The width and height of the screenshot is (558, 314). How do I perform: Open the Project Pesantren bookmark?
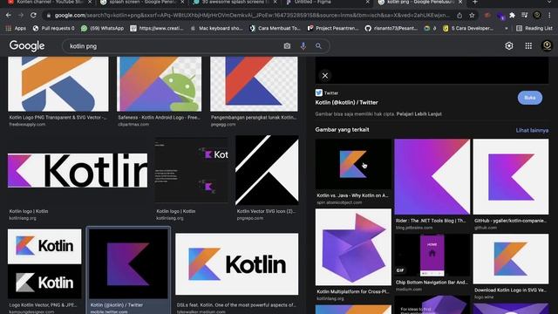(333, 28)
